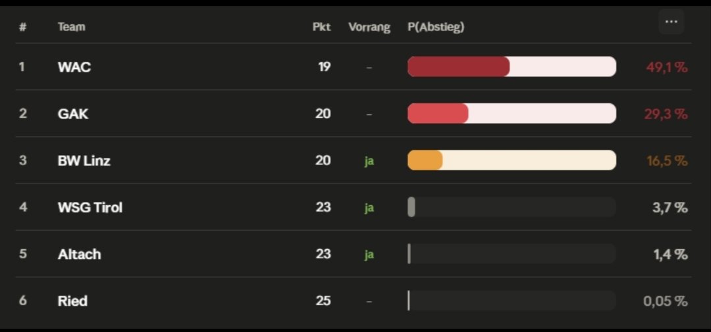Click the P(Abstieg) column header
The width and height of the screenshot is (711, 332).
click(x=436, y=28)
